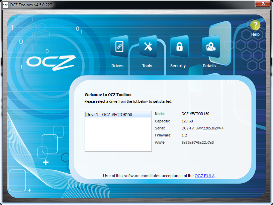Image resolution: width=273 pixels, height=205 pixels.
Task: Select the Drives tab label
Action: tap(117, 66)
